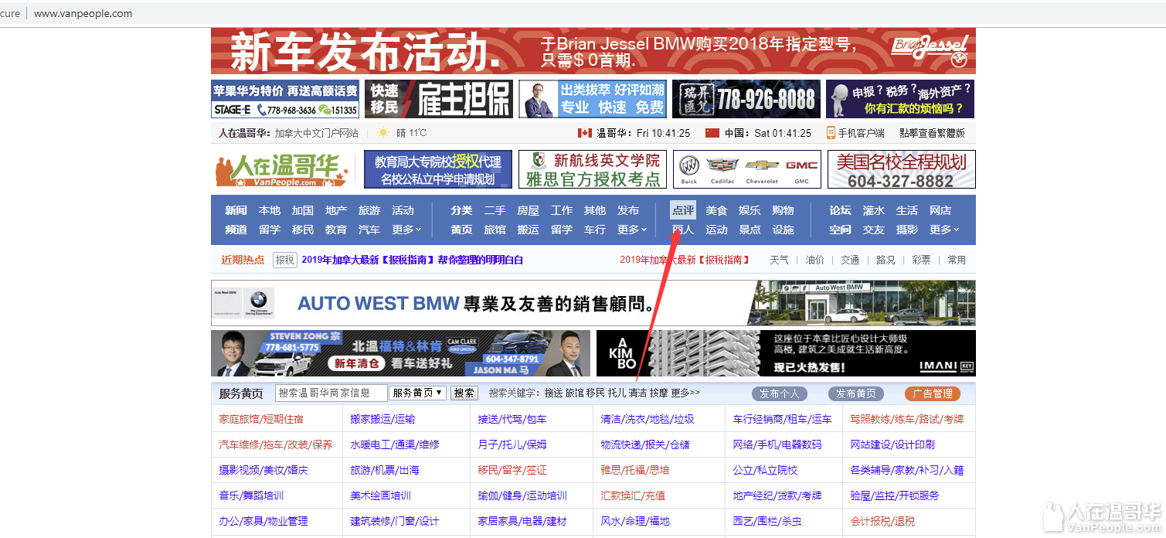Open 移民/留学/签证 category
Viewport: 1166px width, 538px height.
pos(512,470)
